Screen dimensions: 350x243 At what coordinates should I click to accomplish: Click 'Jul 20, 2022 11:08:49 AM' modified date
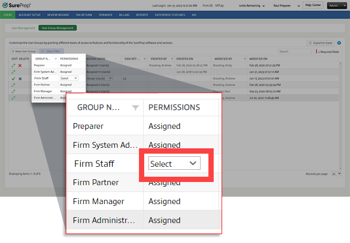click(264, 98)
